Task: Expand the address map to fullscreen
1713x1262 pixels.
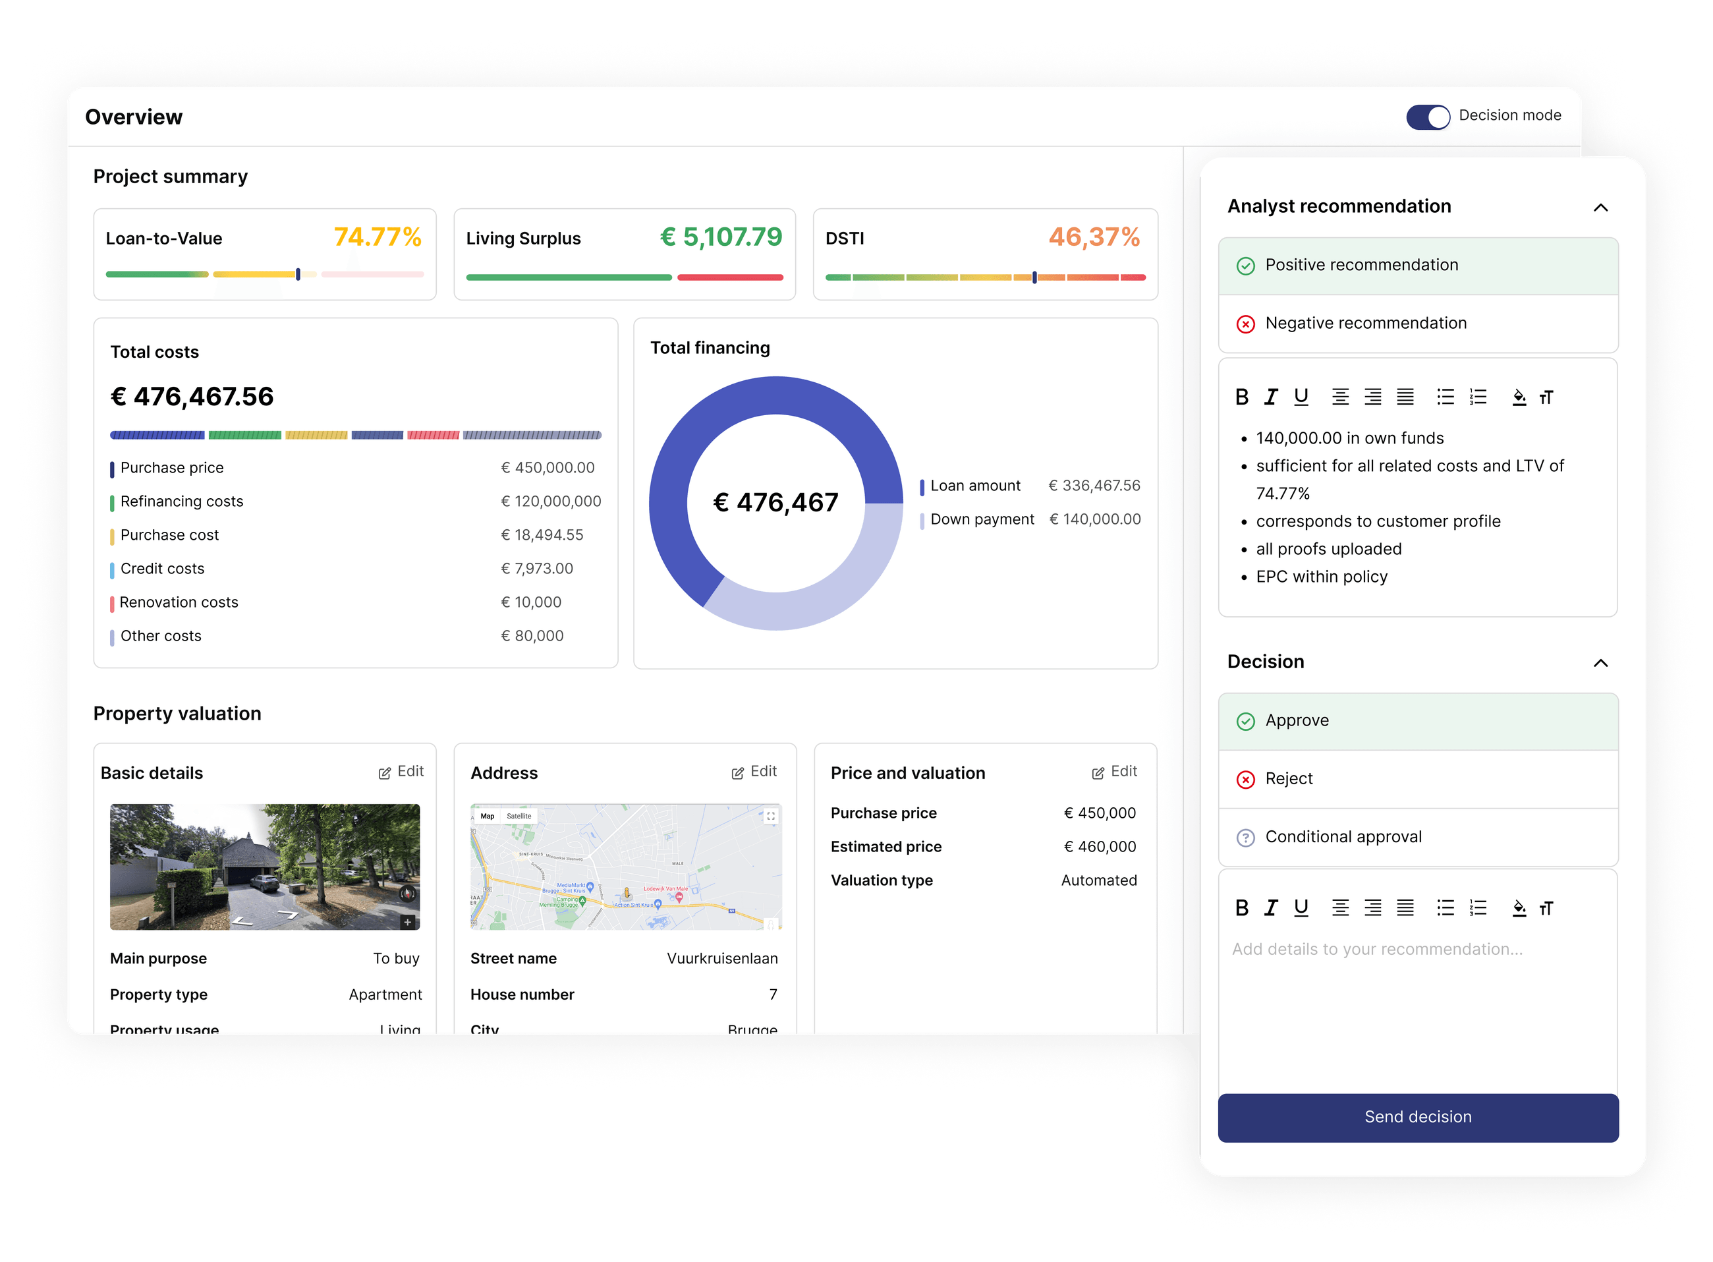Action: tap(771, 816)
